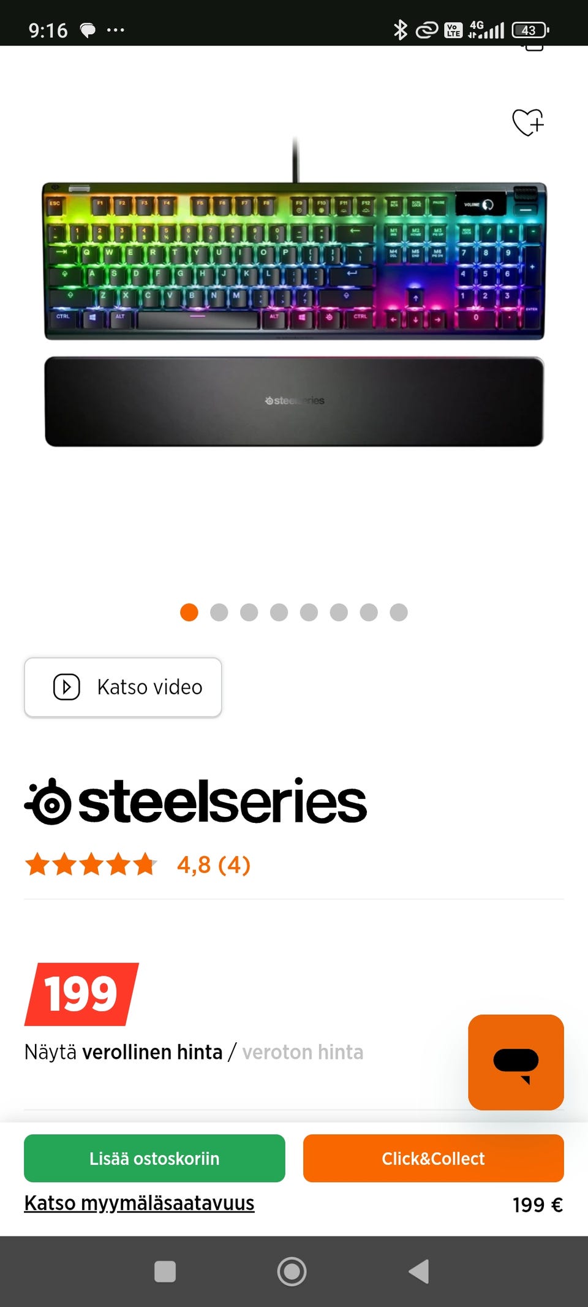The image size is (588, 1307).
Task: Tap Android back navigation triangle
Action: coord(419,1271)
